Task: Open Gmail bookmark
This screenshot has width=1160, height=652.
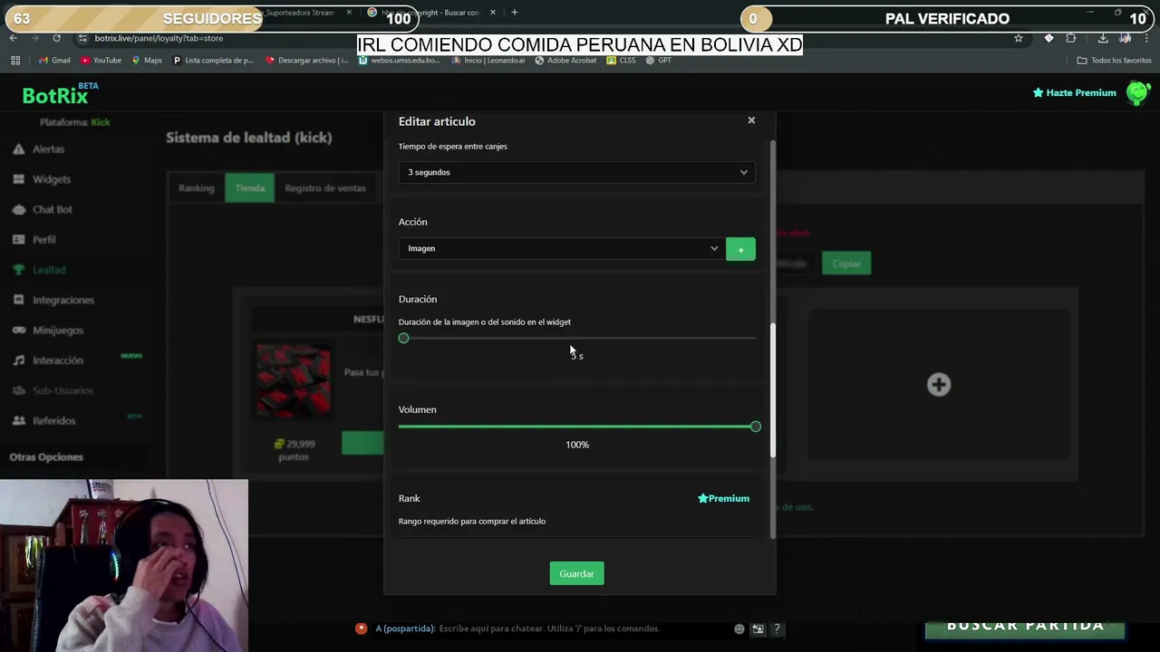Action: 54,61
